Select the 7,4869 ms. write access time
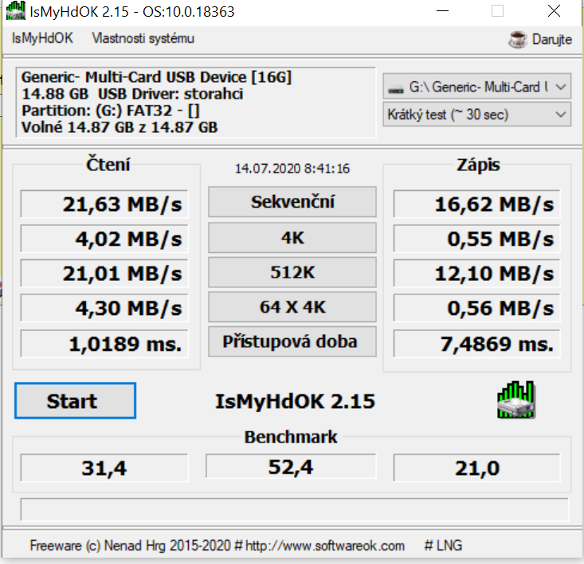584x564 pixels. (x=476, y=344)
